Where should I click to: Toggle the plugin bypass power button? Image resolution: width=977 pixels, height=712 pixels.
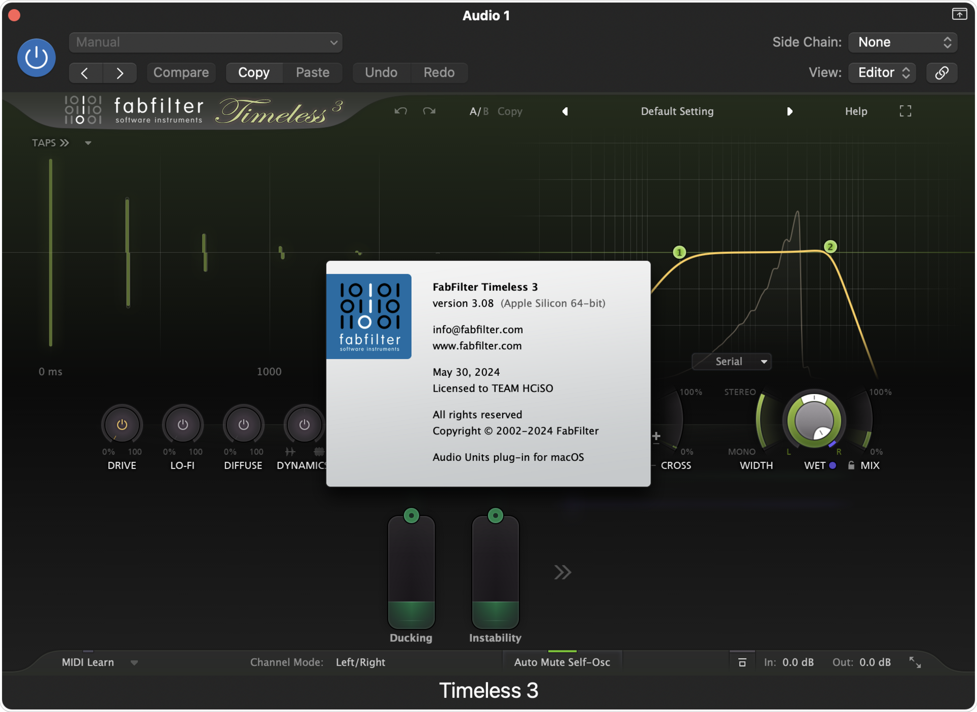37,57
